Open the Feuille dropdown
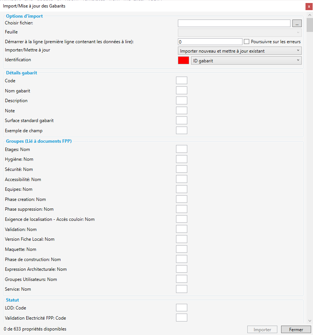 (x=239, y=32)
